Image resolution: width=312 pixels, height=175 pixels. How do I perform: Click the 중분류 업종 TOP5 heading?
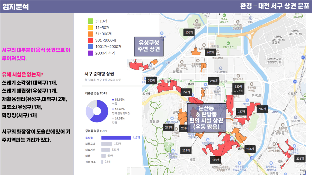point(96,131)
